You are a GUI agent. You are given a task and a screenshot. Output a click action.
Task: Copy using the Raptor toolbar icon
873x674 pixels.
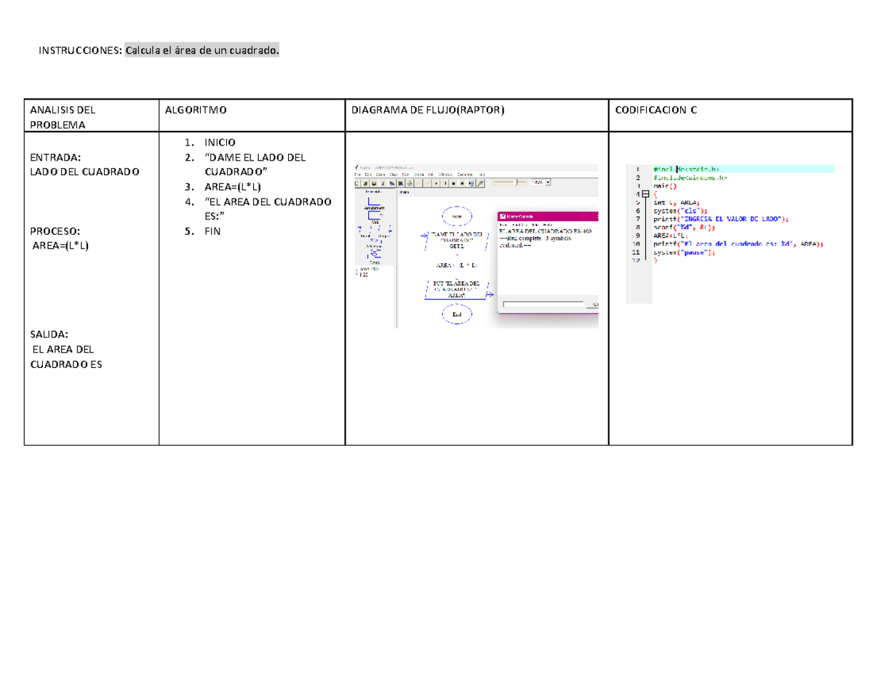392,183
